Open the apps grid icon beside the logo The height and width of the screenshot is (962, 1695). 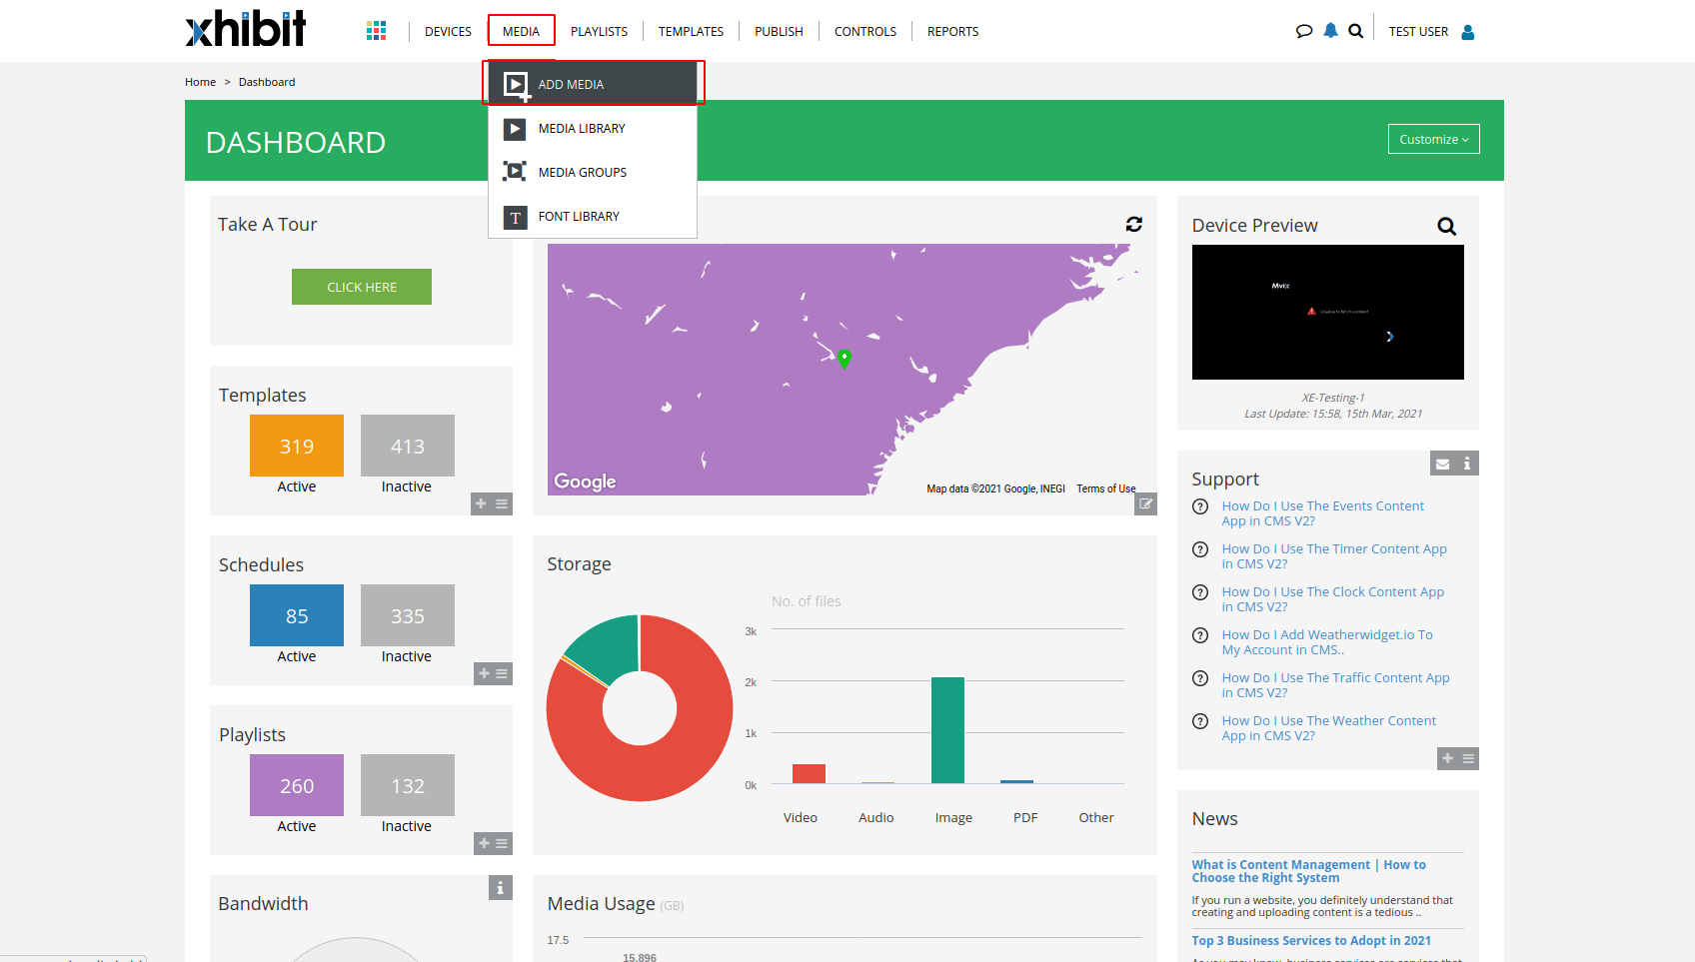coord(376,31)
